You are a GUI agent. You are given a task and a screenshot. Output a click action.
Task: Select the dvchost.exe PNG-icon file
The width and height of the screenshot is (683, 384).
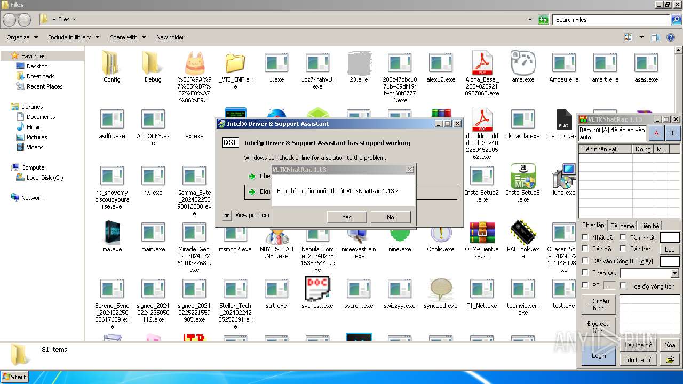point(564,119)
